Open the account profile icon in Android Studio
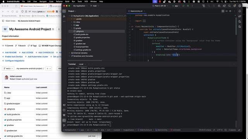Screen dimensions: 248x139 click(239, 6)
